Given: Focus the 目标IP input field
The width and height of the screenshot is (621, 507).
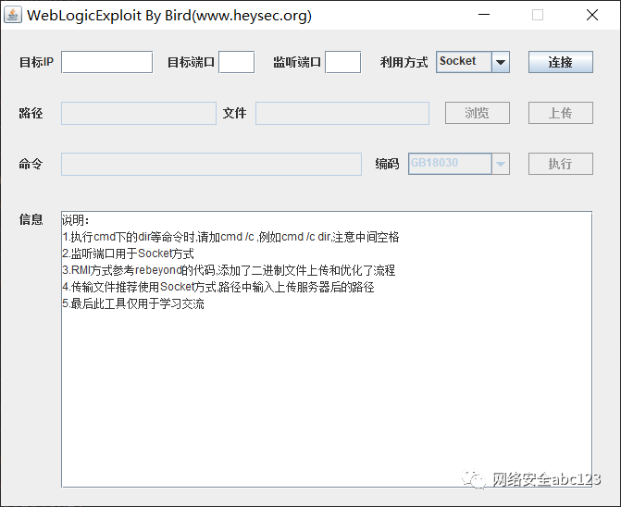Looking at the screenshot, I should pyautogui.click(x=107, y=62).
